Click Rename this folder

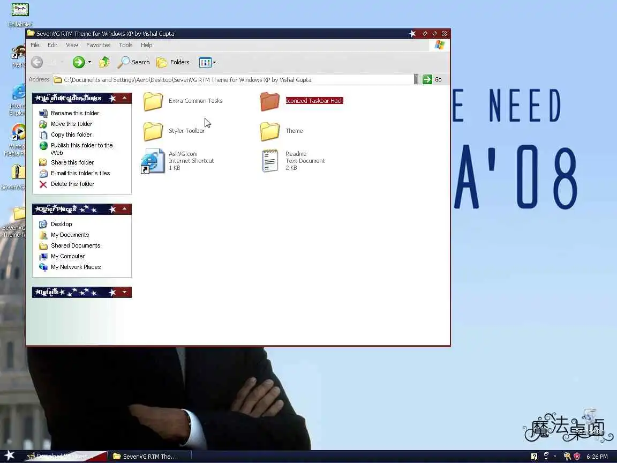coord(69,114)
